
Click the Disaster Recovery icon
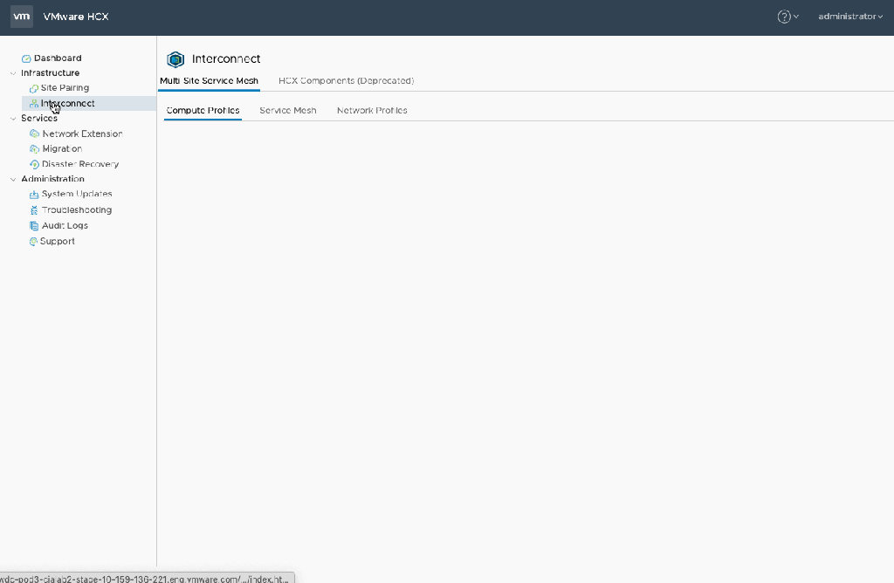(x=35, y=164)
